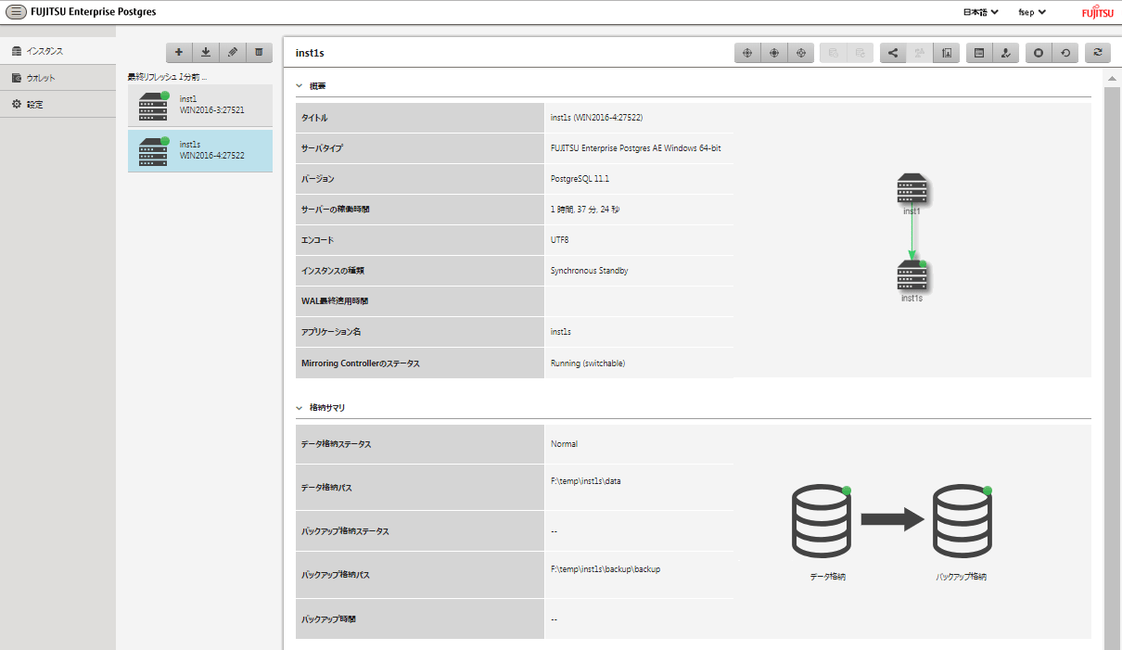Click the データ格納 cylinder icon
Screen dimensions: 1122x650
822,521
